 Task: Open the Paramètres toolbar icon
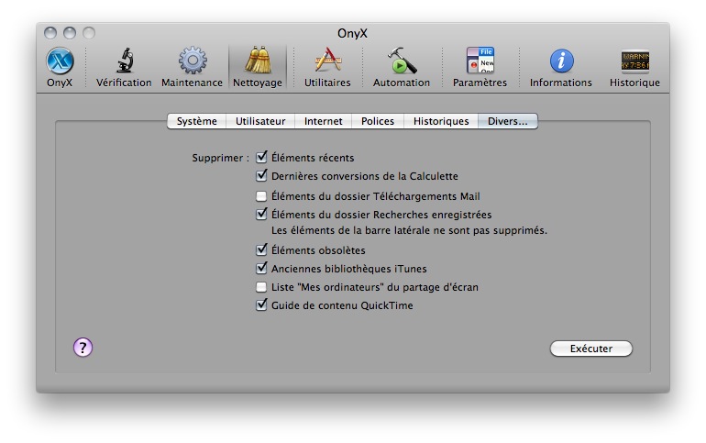(480, 61)
